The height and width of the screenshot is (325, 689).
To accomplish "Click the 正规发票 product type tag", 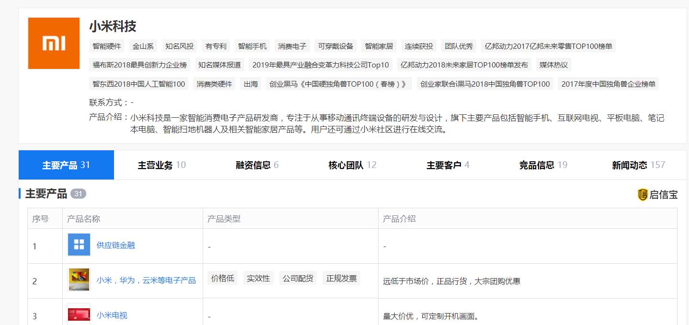I will [342, 278].
